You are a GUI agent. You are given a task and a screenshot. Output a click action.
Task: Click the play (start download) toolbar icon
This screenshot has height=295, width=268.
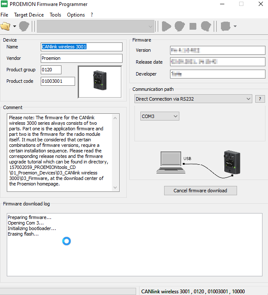(x=167, y=26)
